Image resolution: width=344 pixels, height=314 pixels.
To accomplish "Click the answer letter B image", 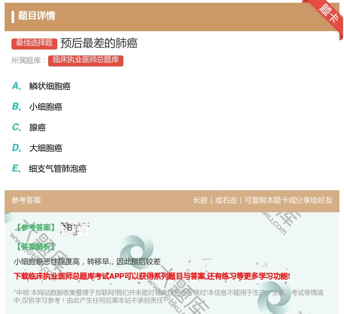I will click(x=75, y=228).
